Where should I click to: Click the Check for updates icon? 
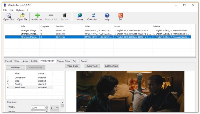pos(93,15)
